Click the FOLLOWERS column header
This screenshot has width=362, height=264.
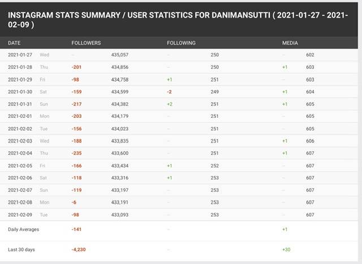pos(86,43)
